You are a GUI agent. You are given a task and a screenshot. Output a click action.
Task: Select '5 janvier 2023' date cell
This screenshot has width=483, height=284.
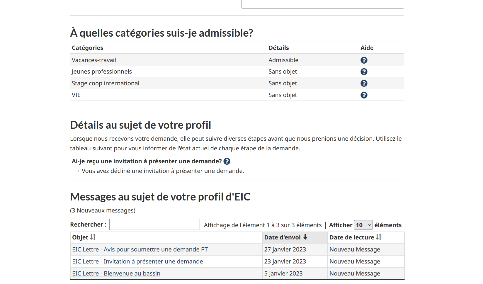point(295,273)
